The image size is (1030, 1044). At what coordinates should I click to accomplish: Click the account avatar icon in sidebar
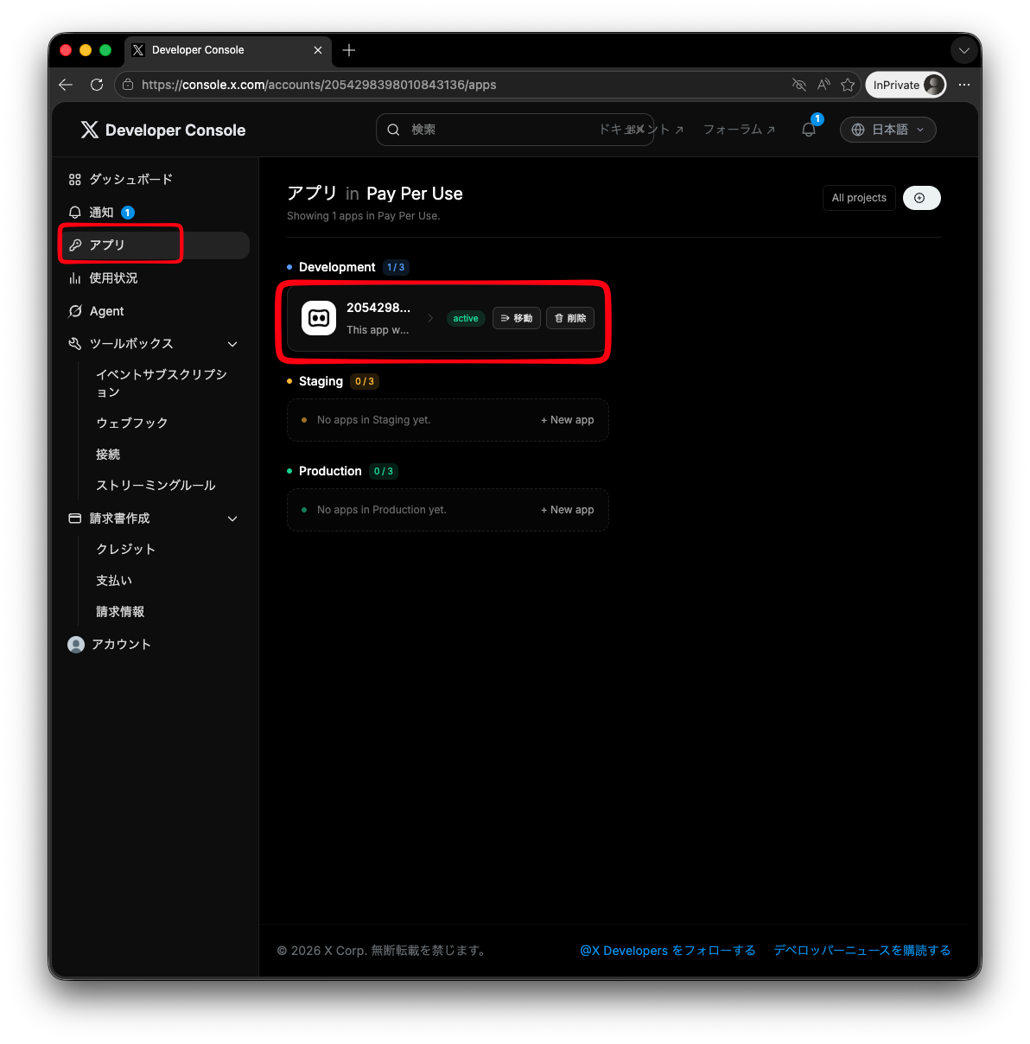pyautogui.click(x=76, y=645)
